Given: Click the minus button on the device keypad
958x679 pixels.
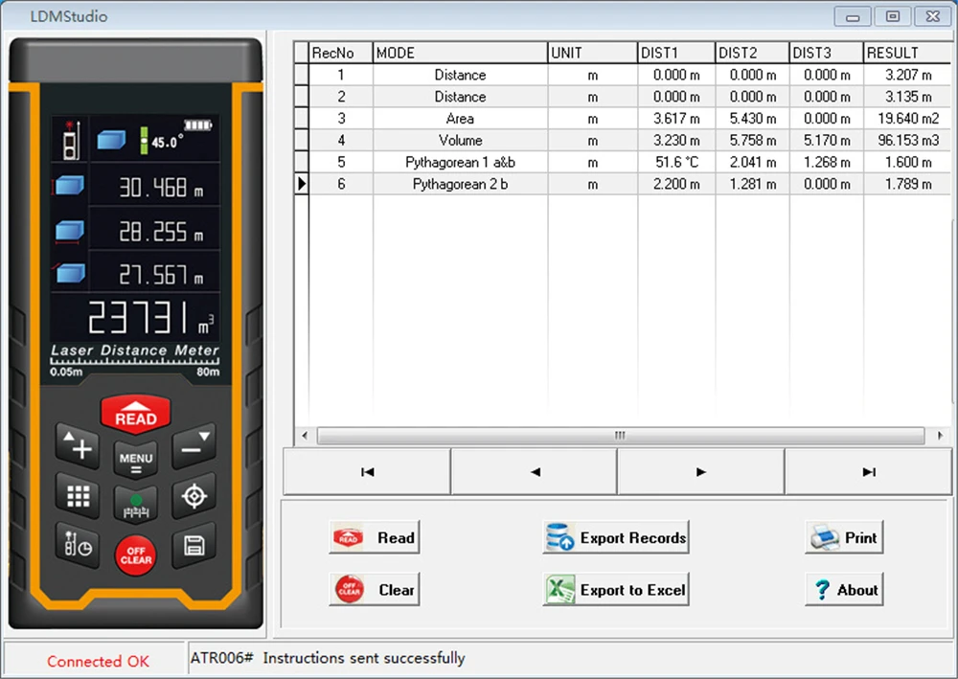Looking at the screenshot, I should (194, 445).
